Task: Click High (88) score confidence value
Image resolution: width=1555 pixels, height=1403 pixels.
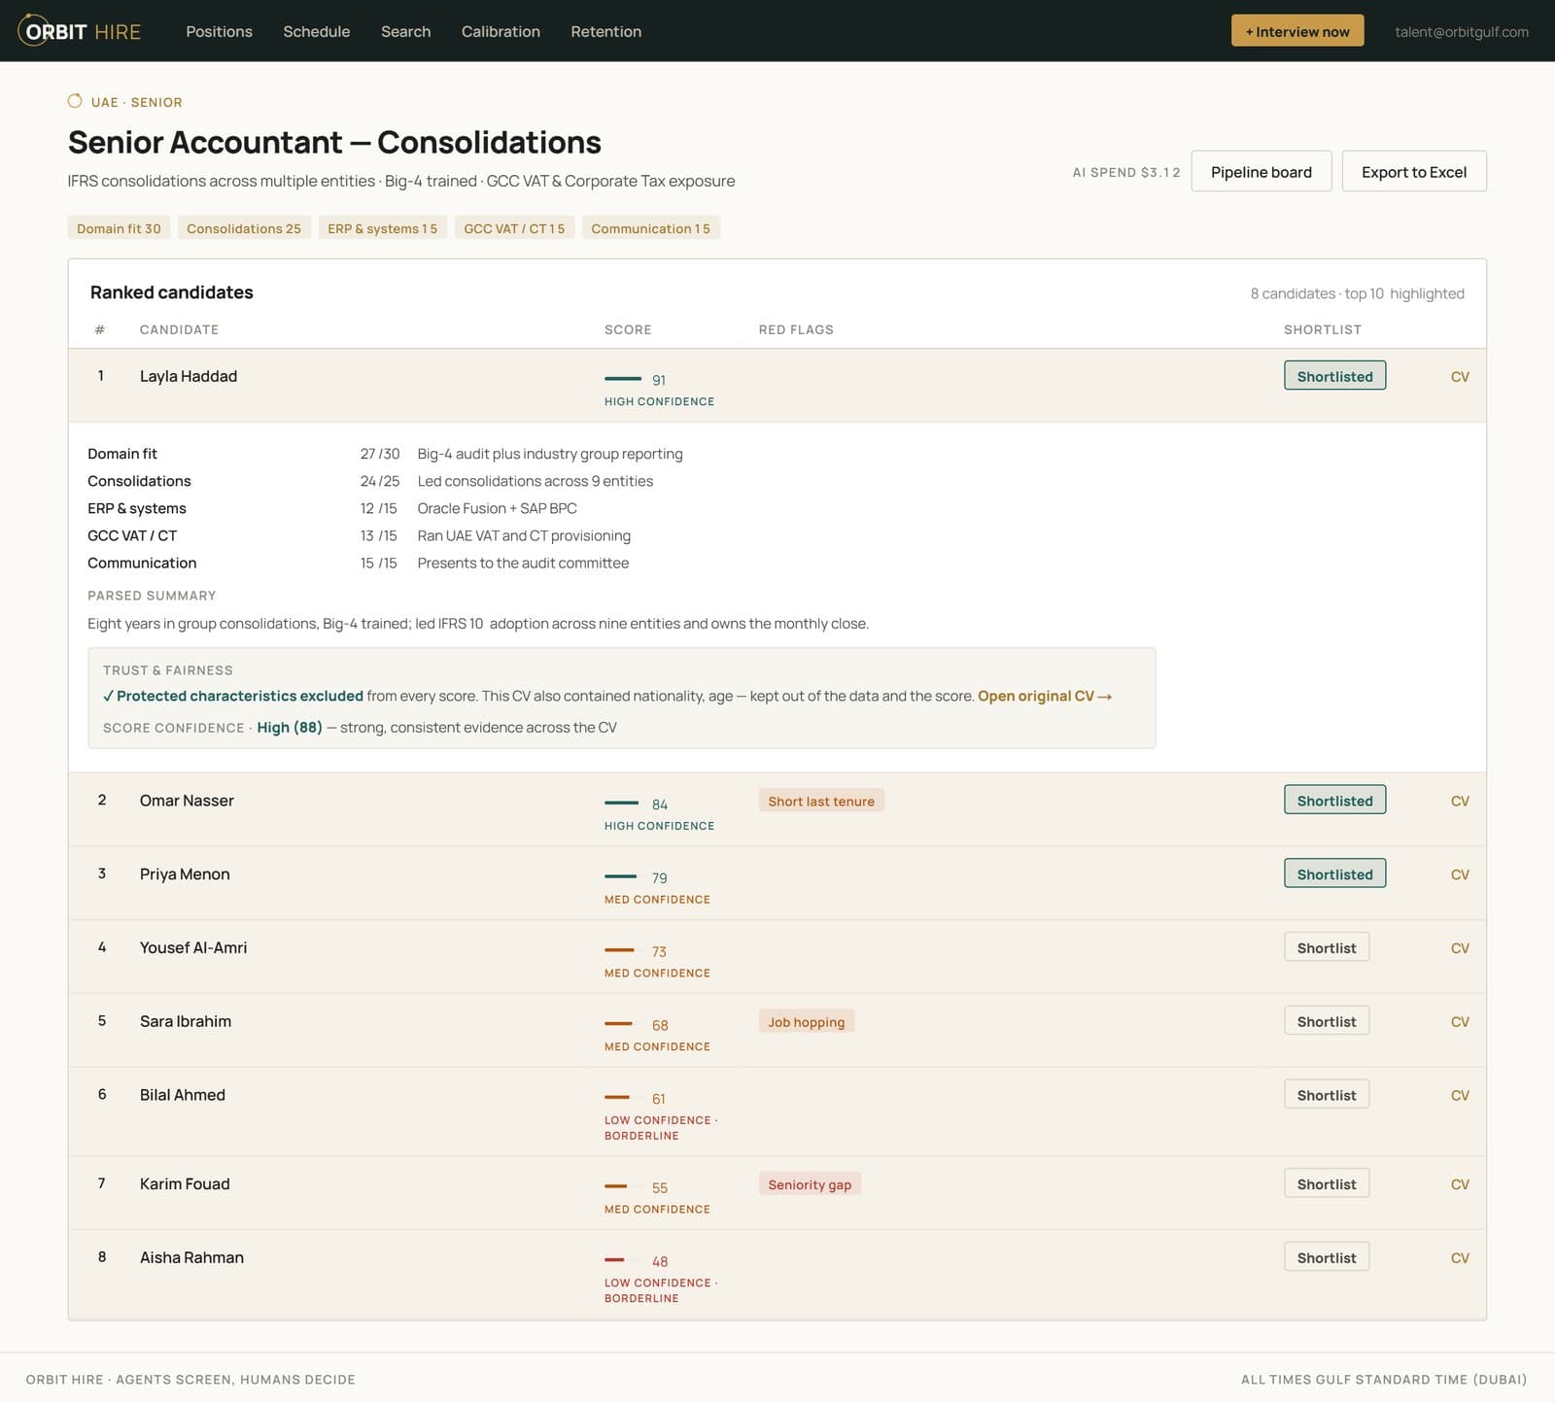Action: point(290,727)
